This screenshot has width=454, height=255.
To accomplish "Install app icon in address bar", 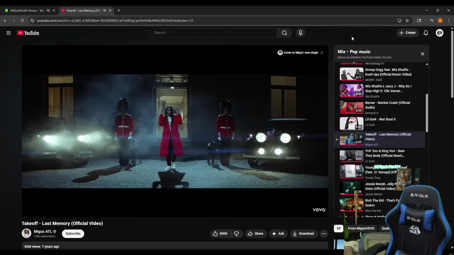I will [399, 21].
